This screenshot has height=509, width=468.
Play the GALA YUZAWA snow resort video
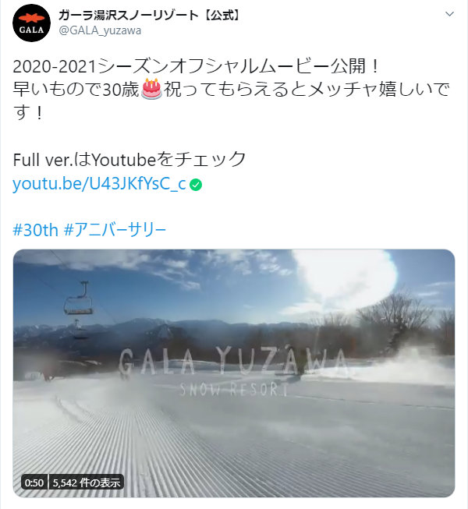tap(234, 373)
